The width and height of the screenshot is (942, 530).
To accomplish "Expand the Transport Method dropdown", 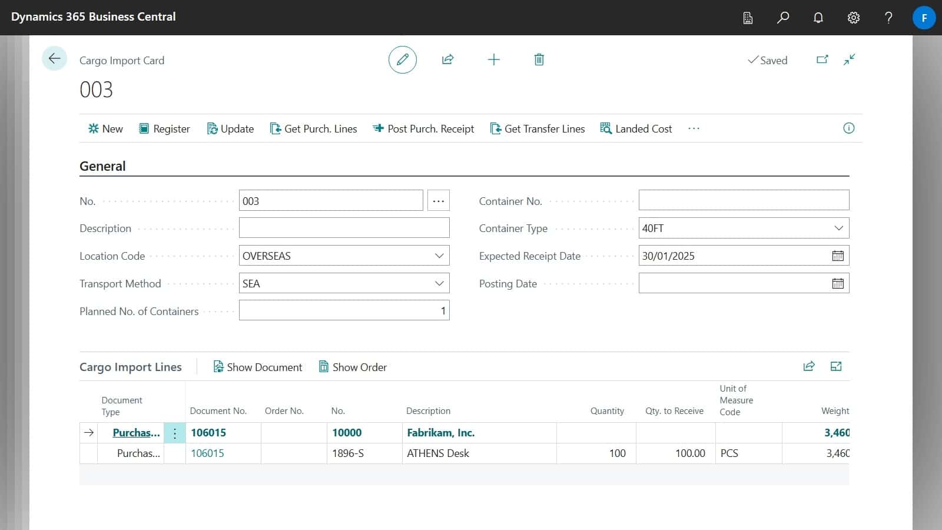I will coord(439,283).
